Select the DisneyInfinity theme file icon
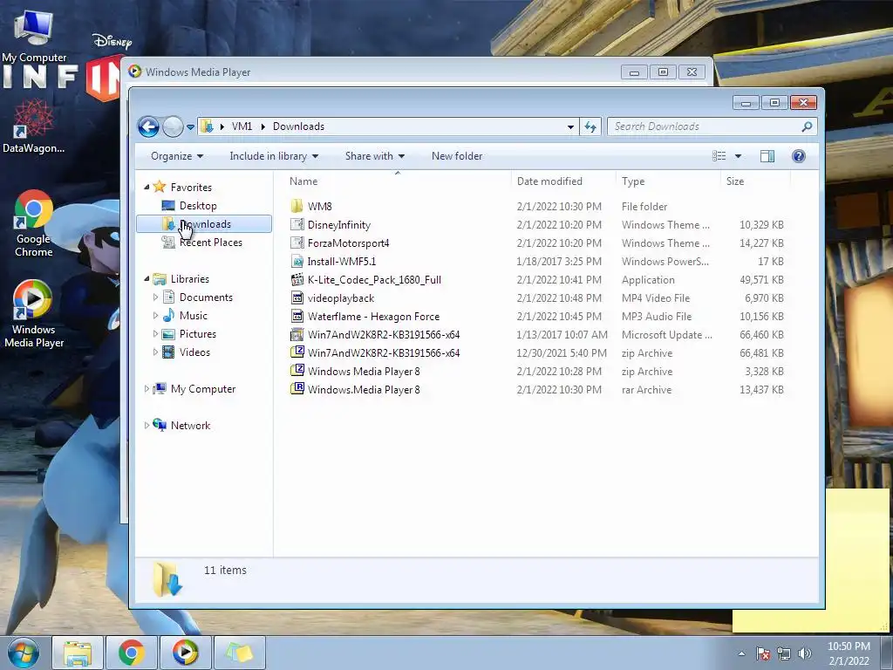Image resolution: width=893 pixels, height=670 pixels. pyautogui.click(x=297, y=224)
